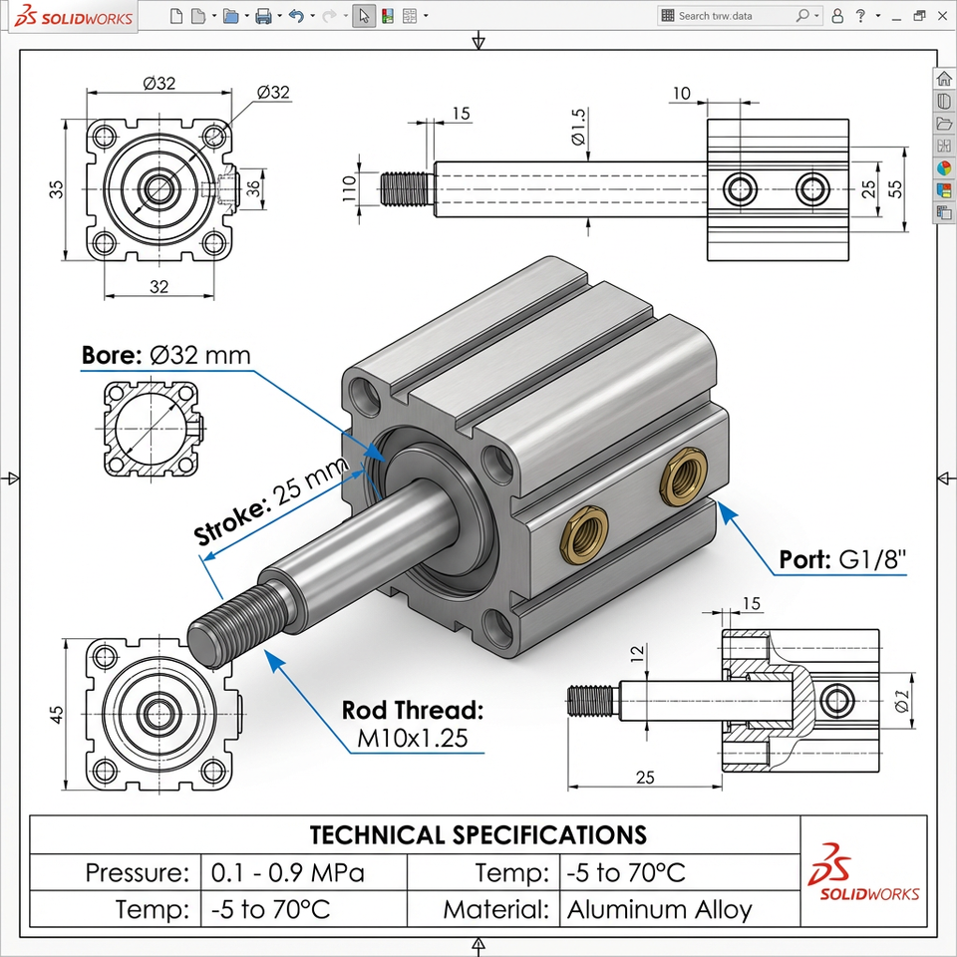Open the user login icon
The image size is (957, 957).
pos(838,16)
